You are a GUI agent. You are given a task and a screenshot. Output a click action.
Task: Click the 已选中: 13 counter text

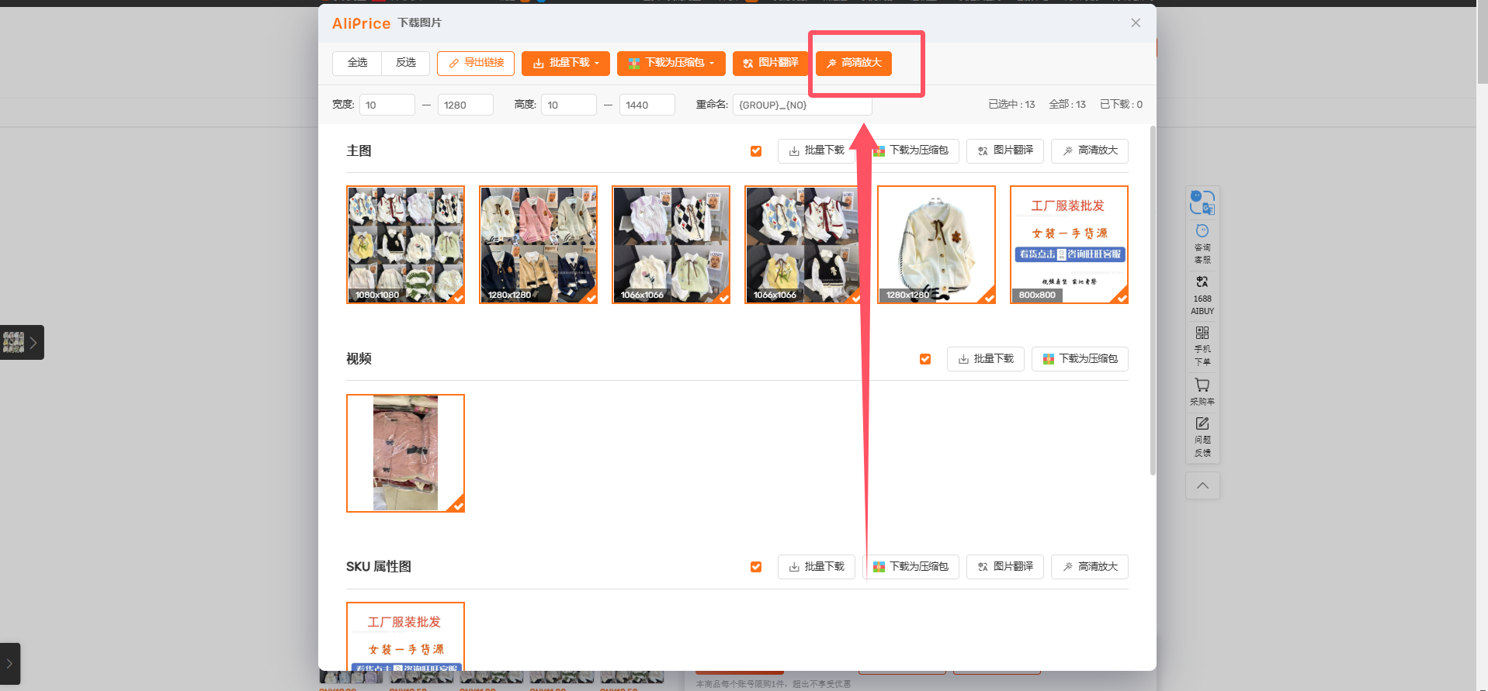point(1011,105)
